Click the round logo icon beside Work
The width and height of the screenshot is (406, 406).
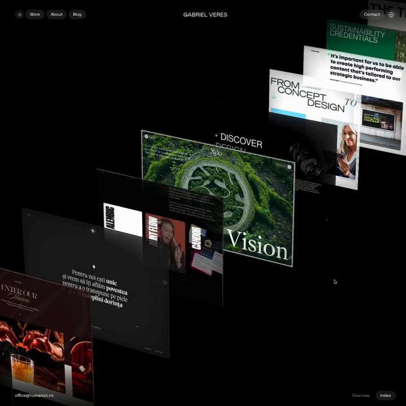pyautogui.click(x=19, y=15)
